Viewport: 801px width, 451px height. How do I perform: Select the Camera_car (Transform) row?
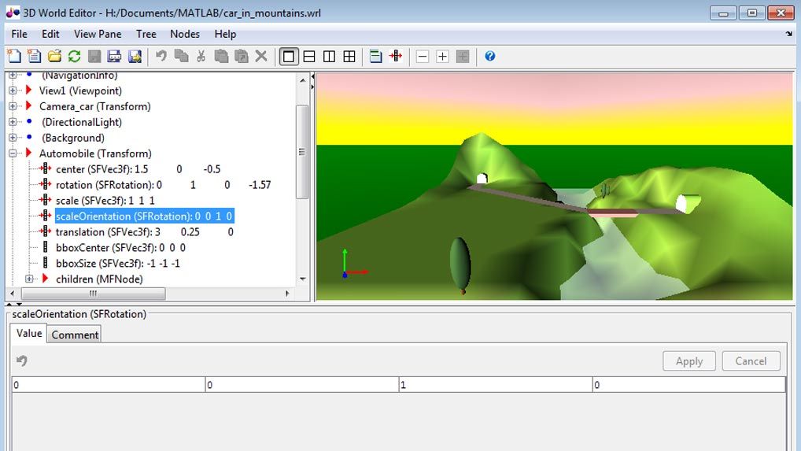94,106
